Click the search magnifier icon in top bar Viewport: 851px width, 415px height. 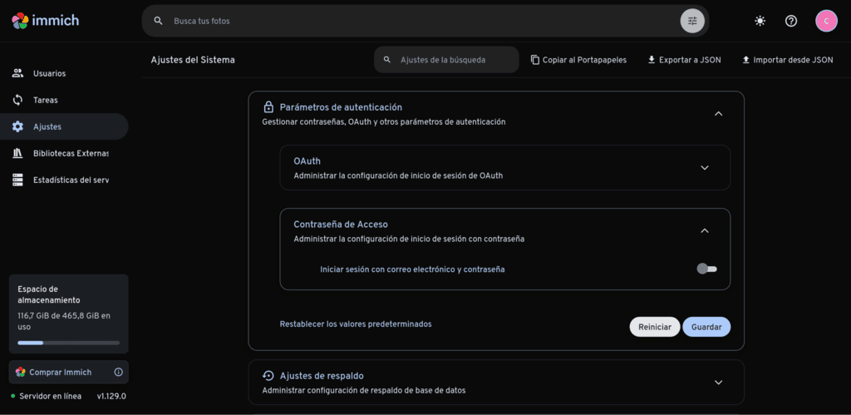[159, 21]
